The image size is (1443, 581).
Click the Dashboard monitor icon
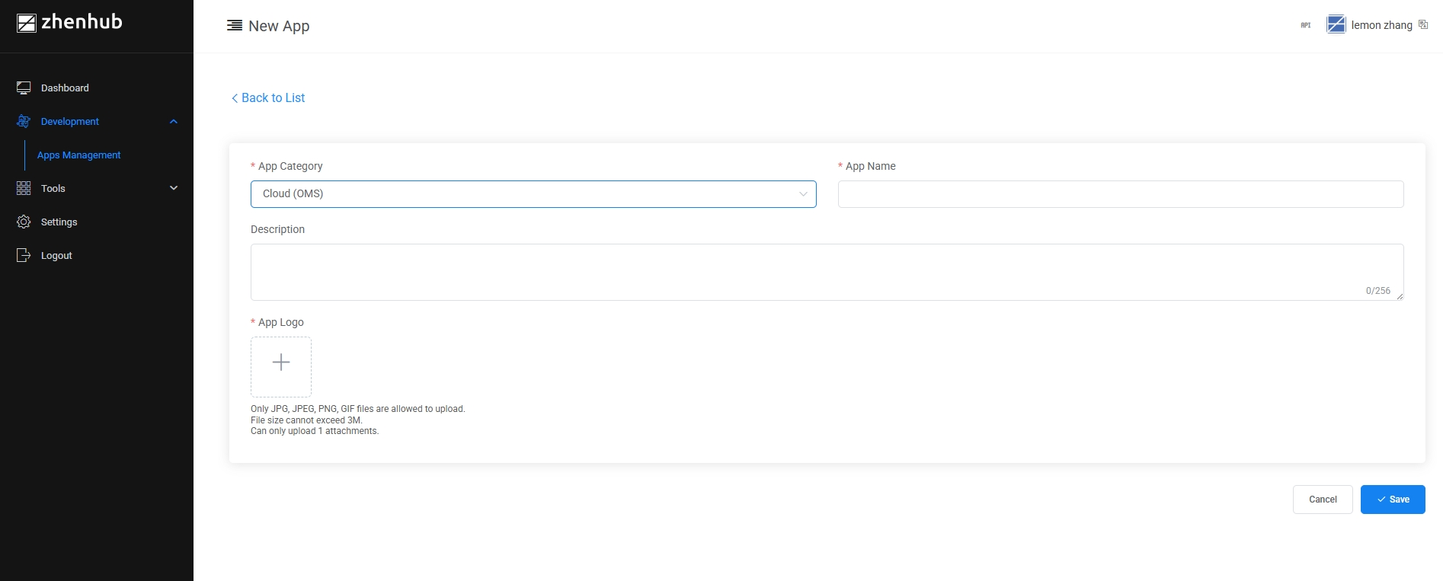(24, 88)
